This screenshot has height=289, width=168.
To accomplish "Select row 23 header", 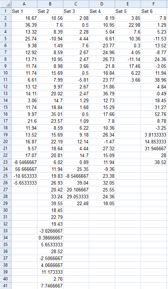I will pyautogui.click(x=6, y=162).
